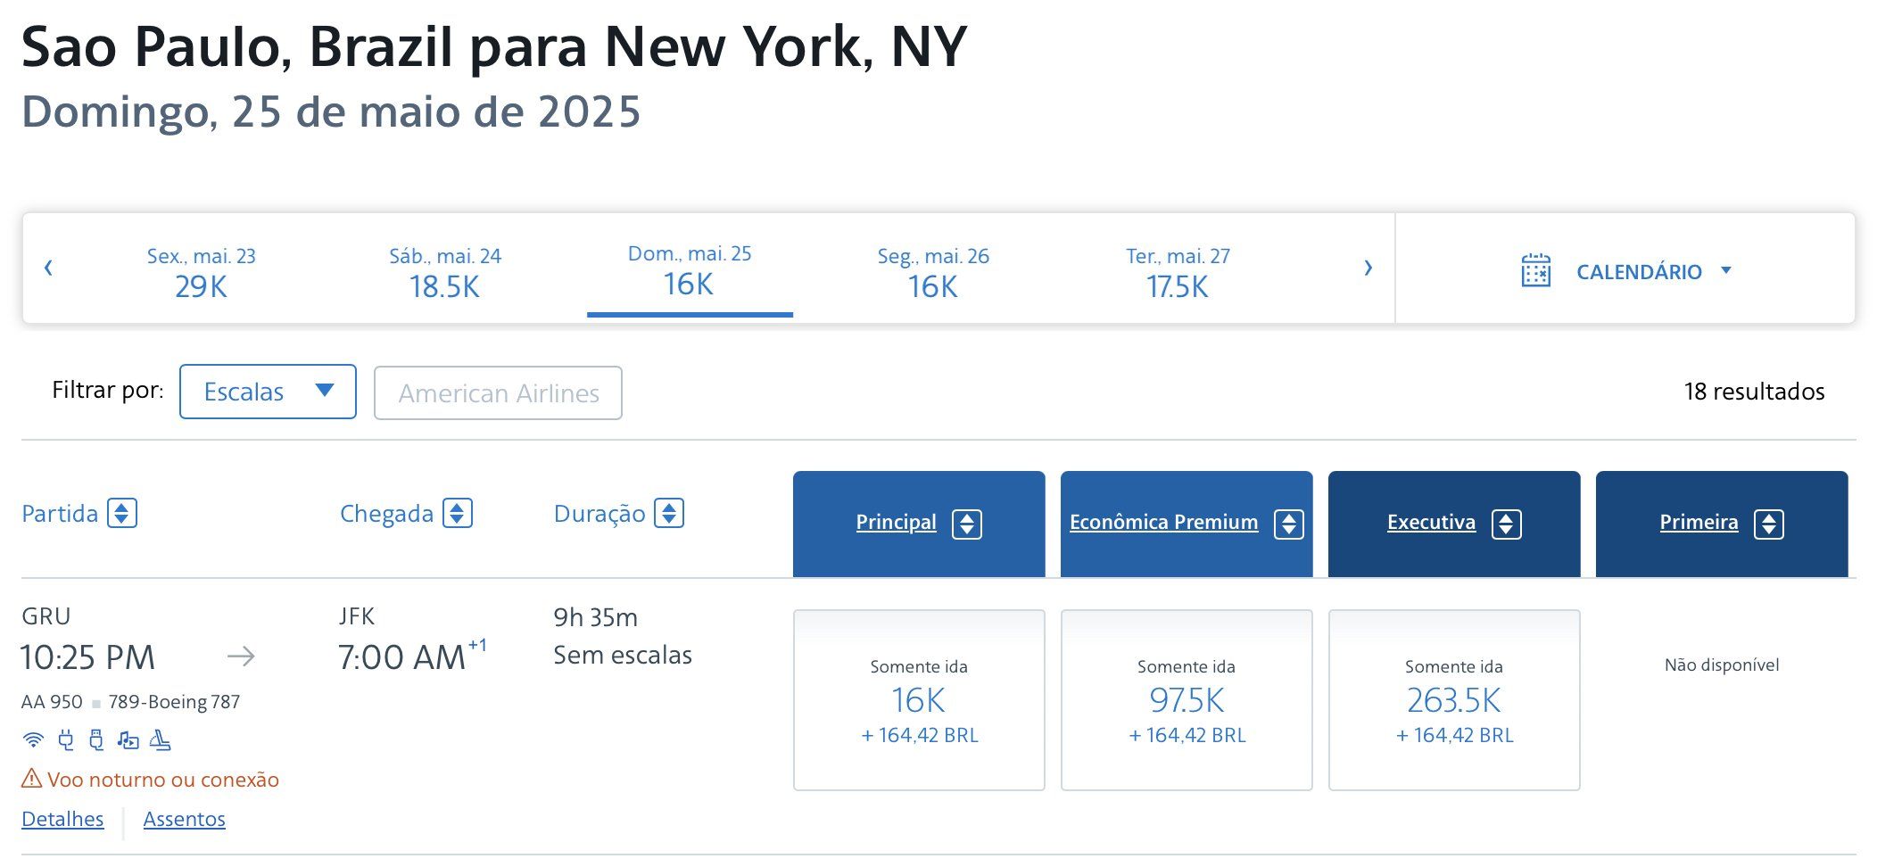Click the Duração column label
This screenshot has width=1877, height=867.
point(599,514)
